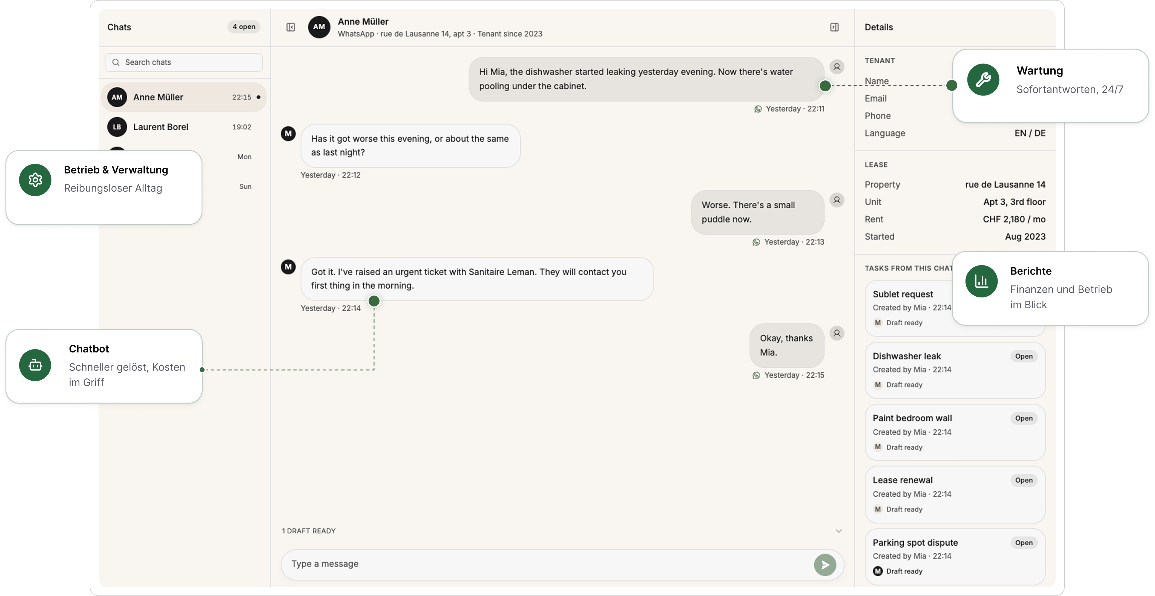Click the 'EN / DE' language value

coord(1030,133)
